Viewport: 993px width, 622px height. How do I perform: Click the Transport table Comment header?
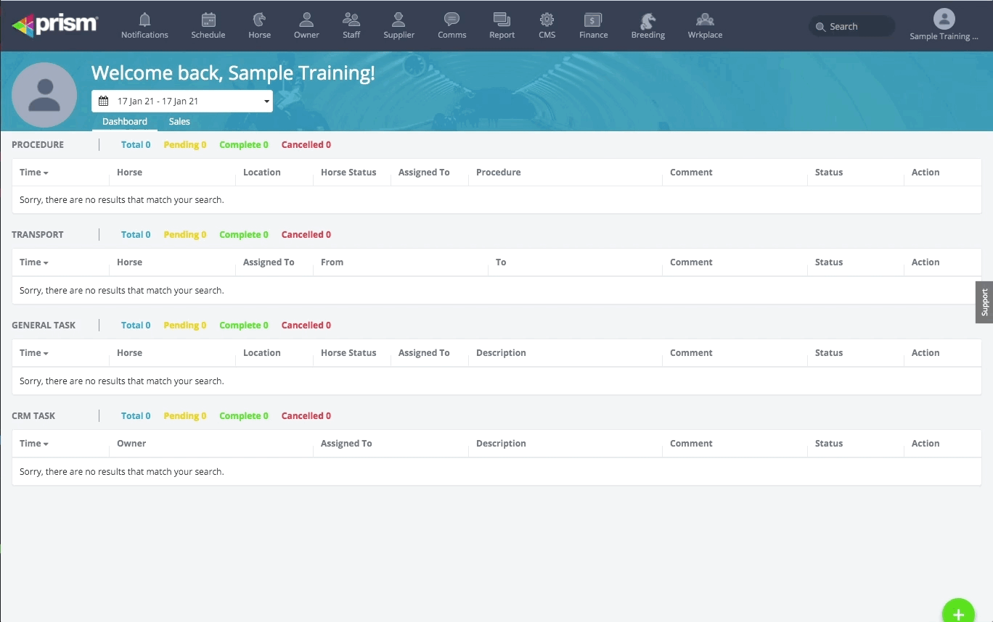(x=691, y=262)
